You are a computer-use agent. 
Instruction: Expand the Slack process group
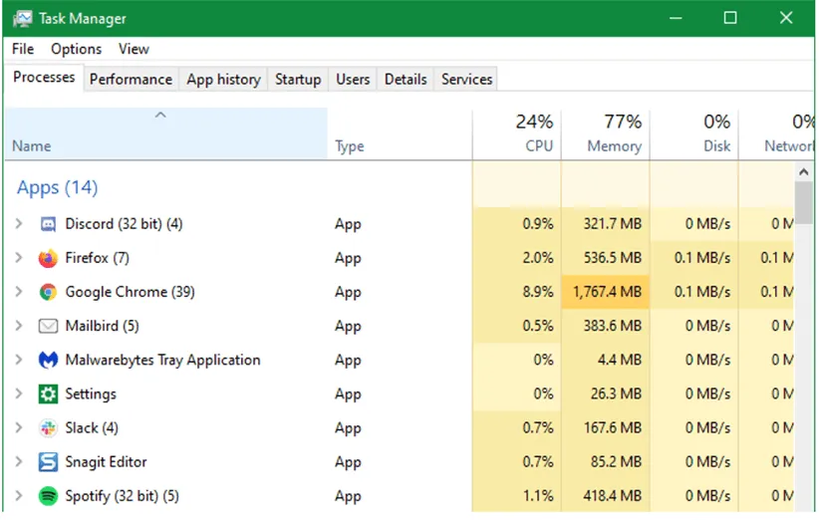pos(19,427)
